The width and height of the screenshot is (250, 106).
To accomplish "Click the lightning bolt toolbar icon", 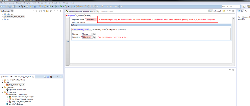I will (31, 6).
